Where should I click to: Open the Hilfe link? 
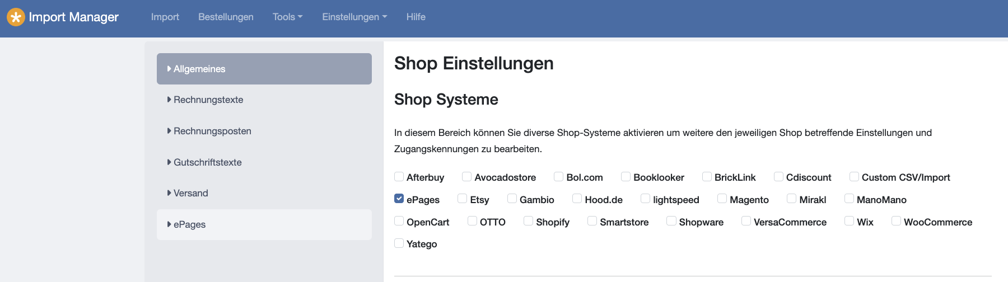416,17
